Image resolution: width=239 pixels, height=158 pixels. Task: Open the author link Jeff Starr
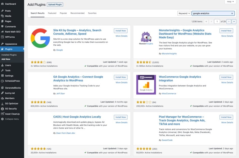pos(60,94)
